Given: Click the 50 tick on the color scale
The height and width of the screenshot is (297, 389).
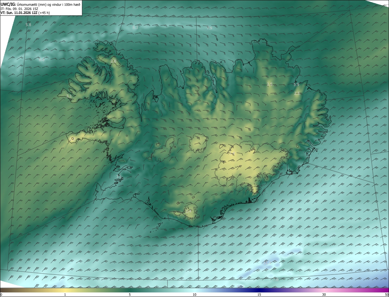Looking at the screenshot, I should (x=387, y=295).
